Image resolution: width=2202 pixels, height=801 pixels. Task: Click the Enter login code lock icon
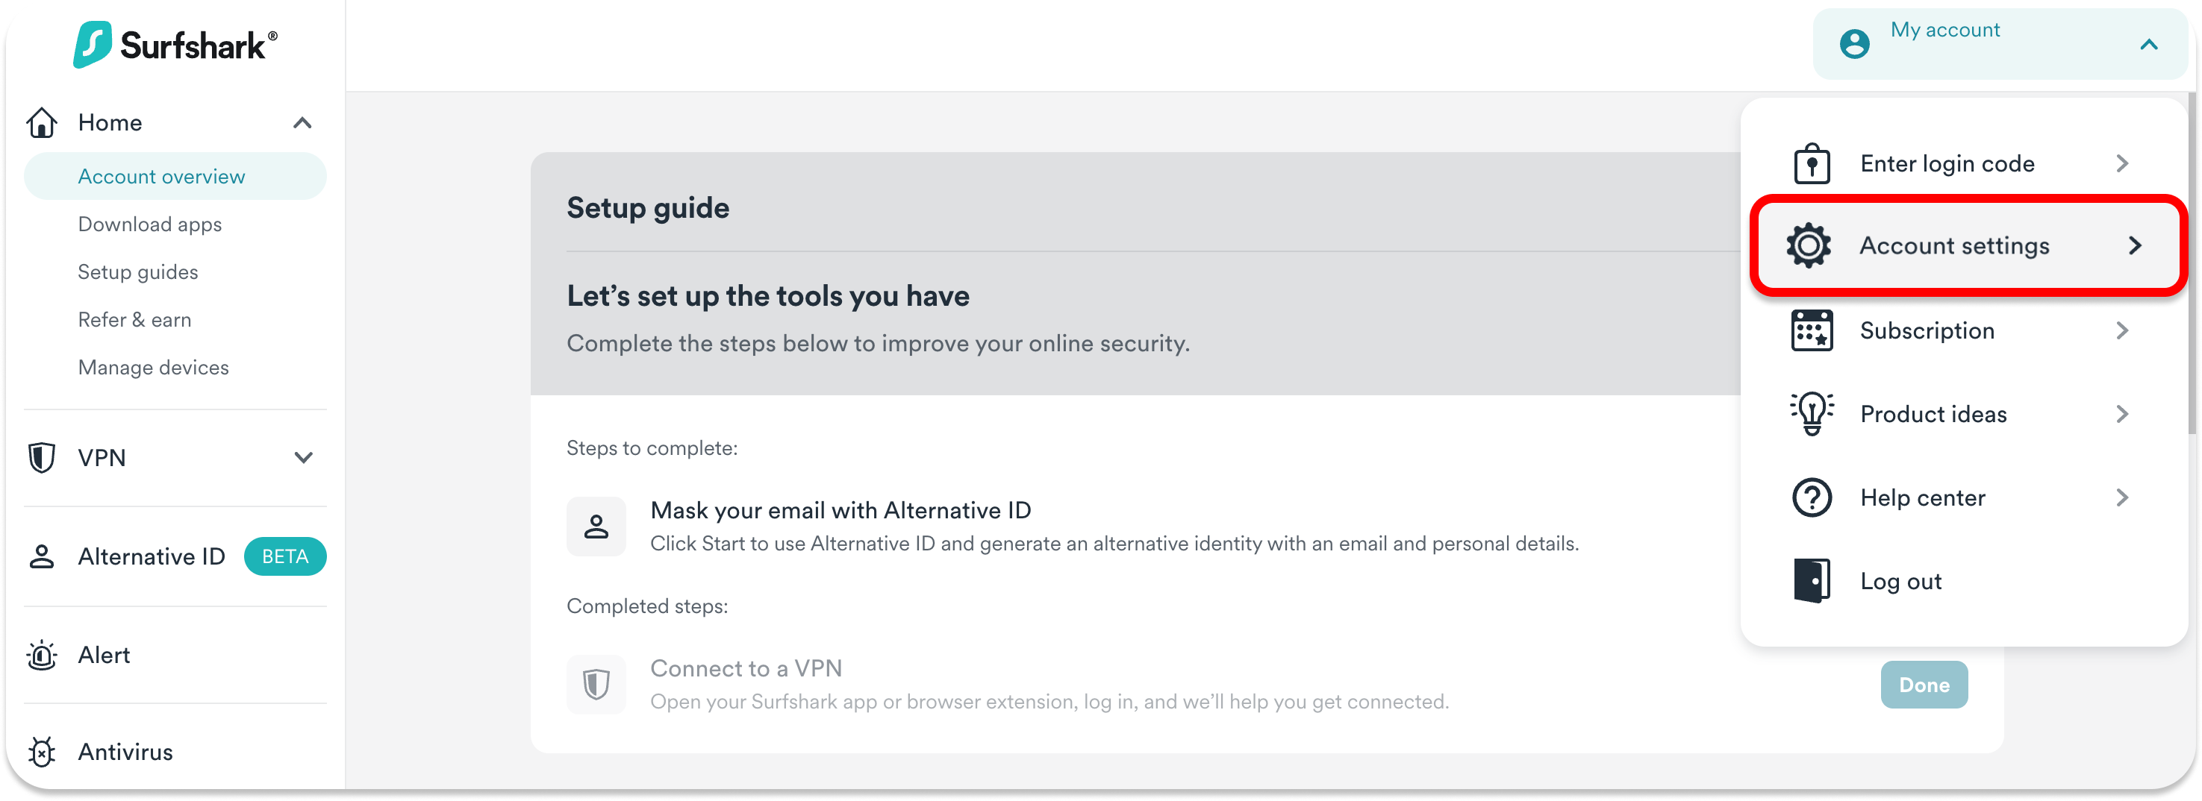(x=1812, y=163)
